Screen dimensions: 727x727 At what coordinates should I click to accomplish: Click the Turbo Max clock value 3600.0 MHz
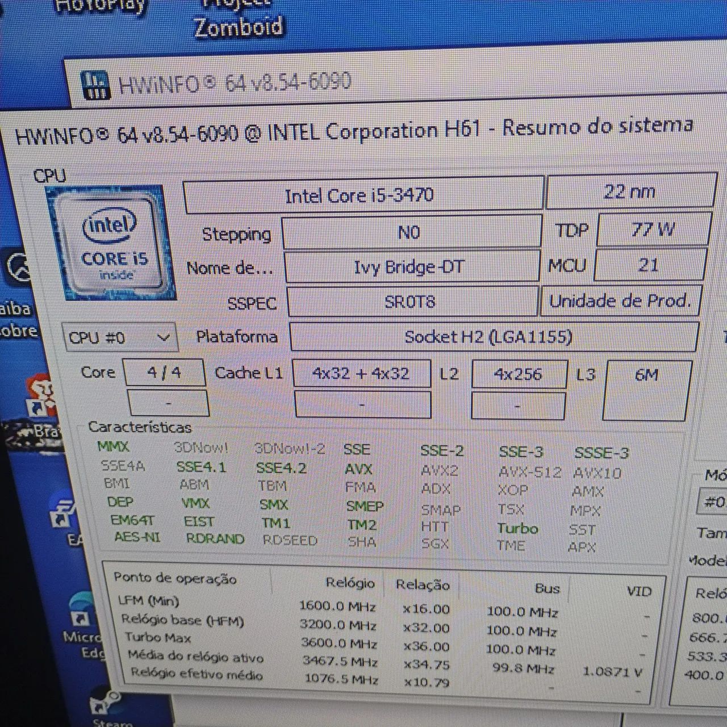click(x=339, y=643)
